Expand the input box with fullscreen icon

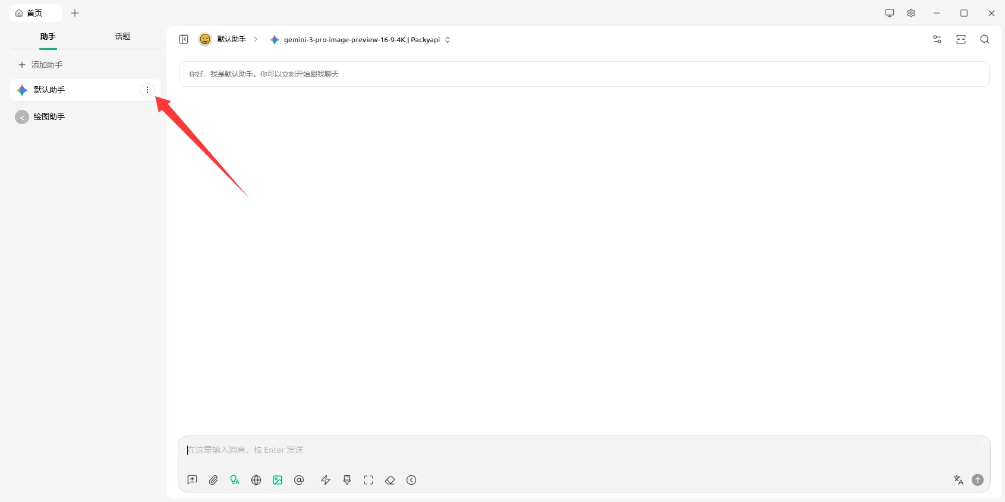pyautogui.click(x=368, y=480)
